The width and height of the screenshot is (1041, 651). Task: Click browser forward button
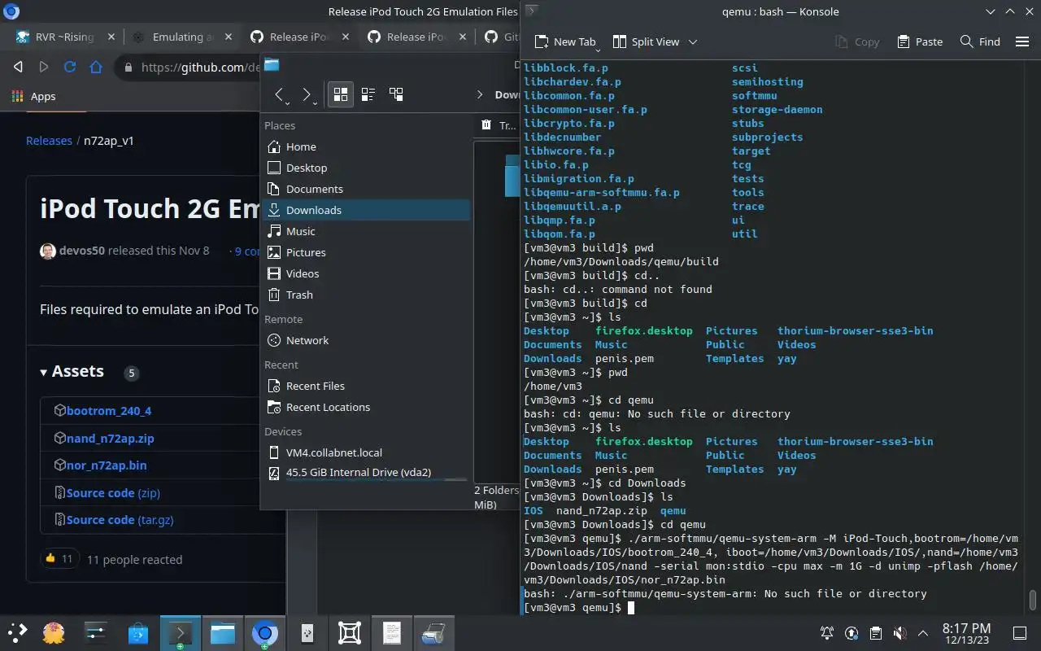pyautogui.click(x=44, y=68)
